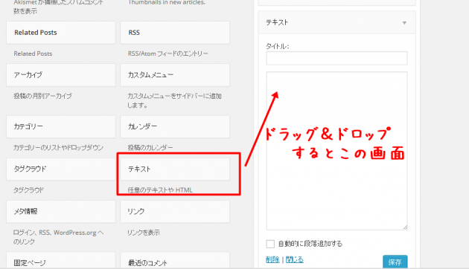This screenshot has height=269, width=469.
Task: Click the '任意のテキストや HTML' description
Action: (x=160, y=190)
